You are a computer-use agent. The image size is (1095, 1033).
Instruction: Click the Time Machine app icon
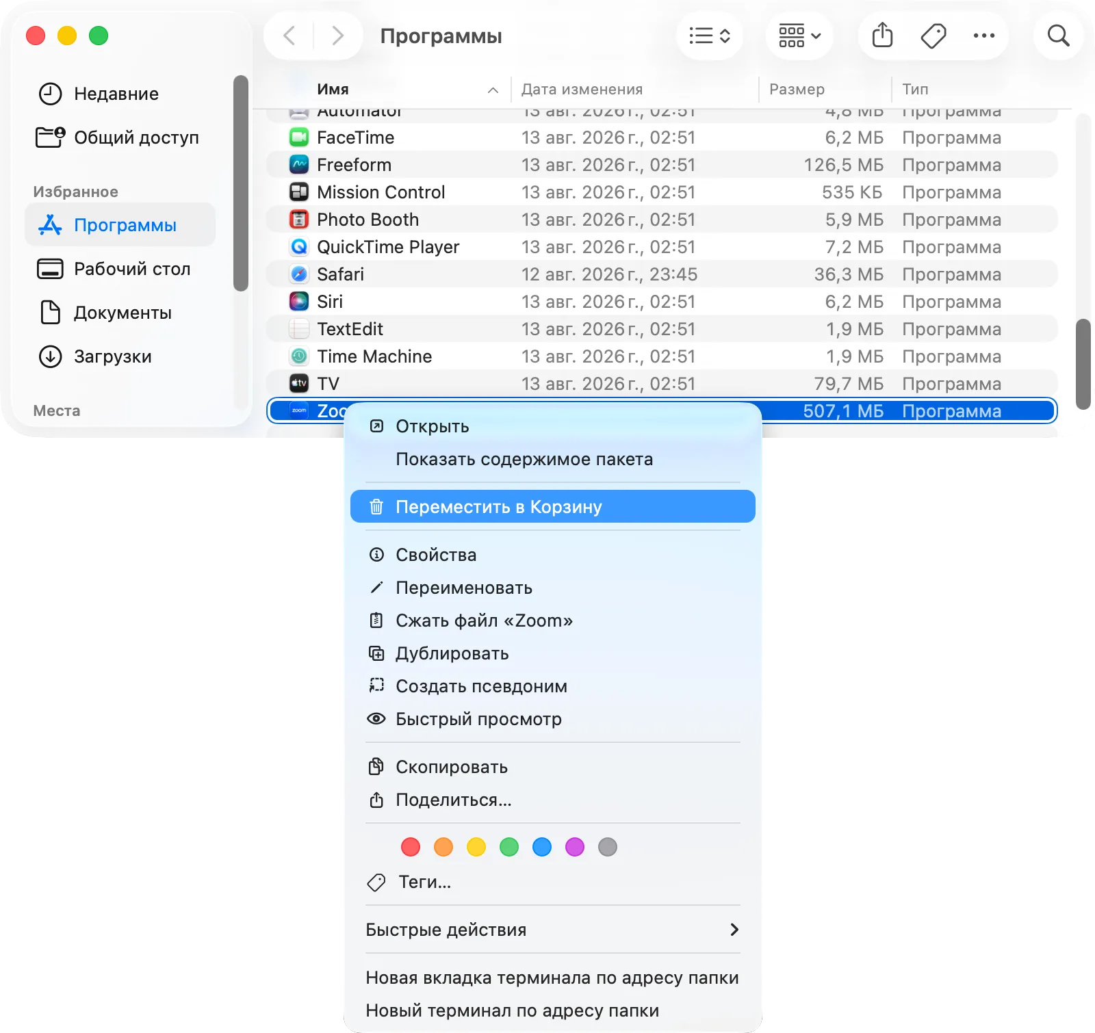299,356
